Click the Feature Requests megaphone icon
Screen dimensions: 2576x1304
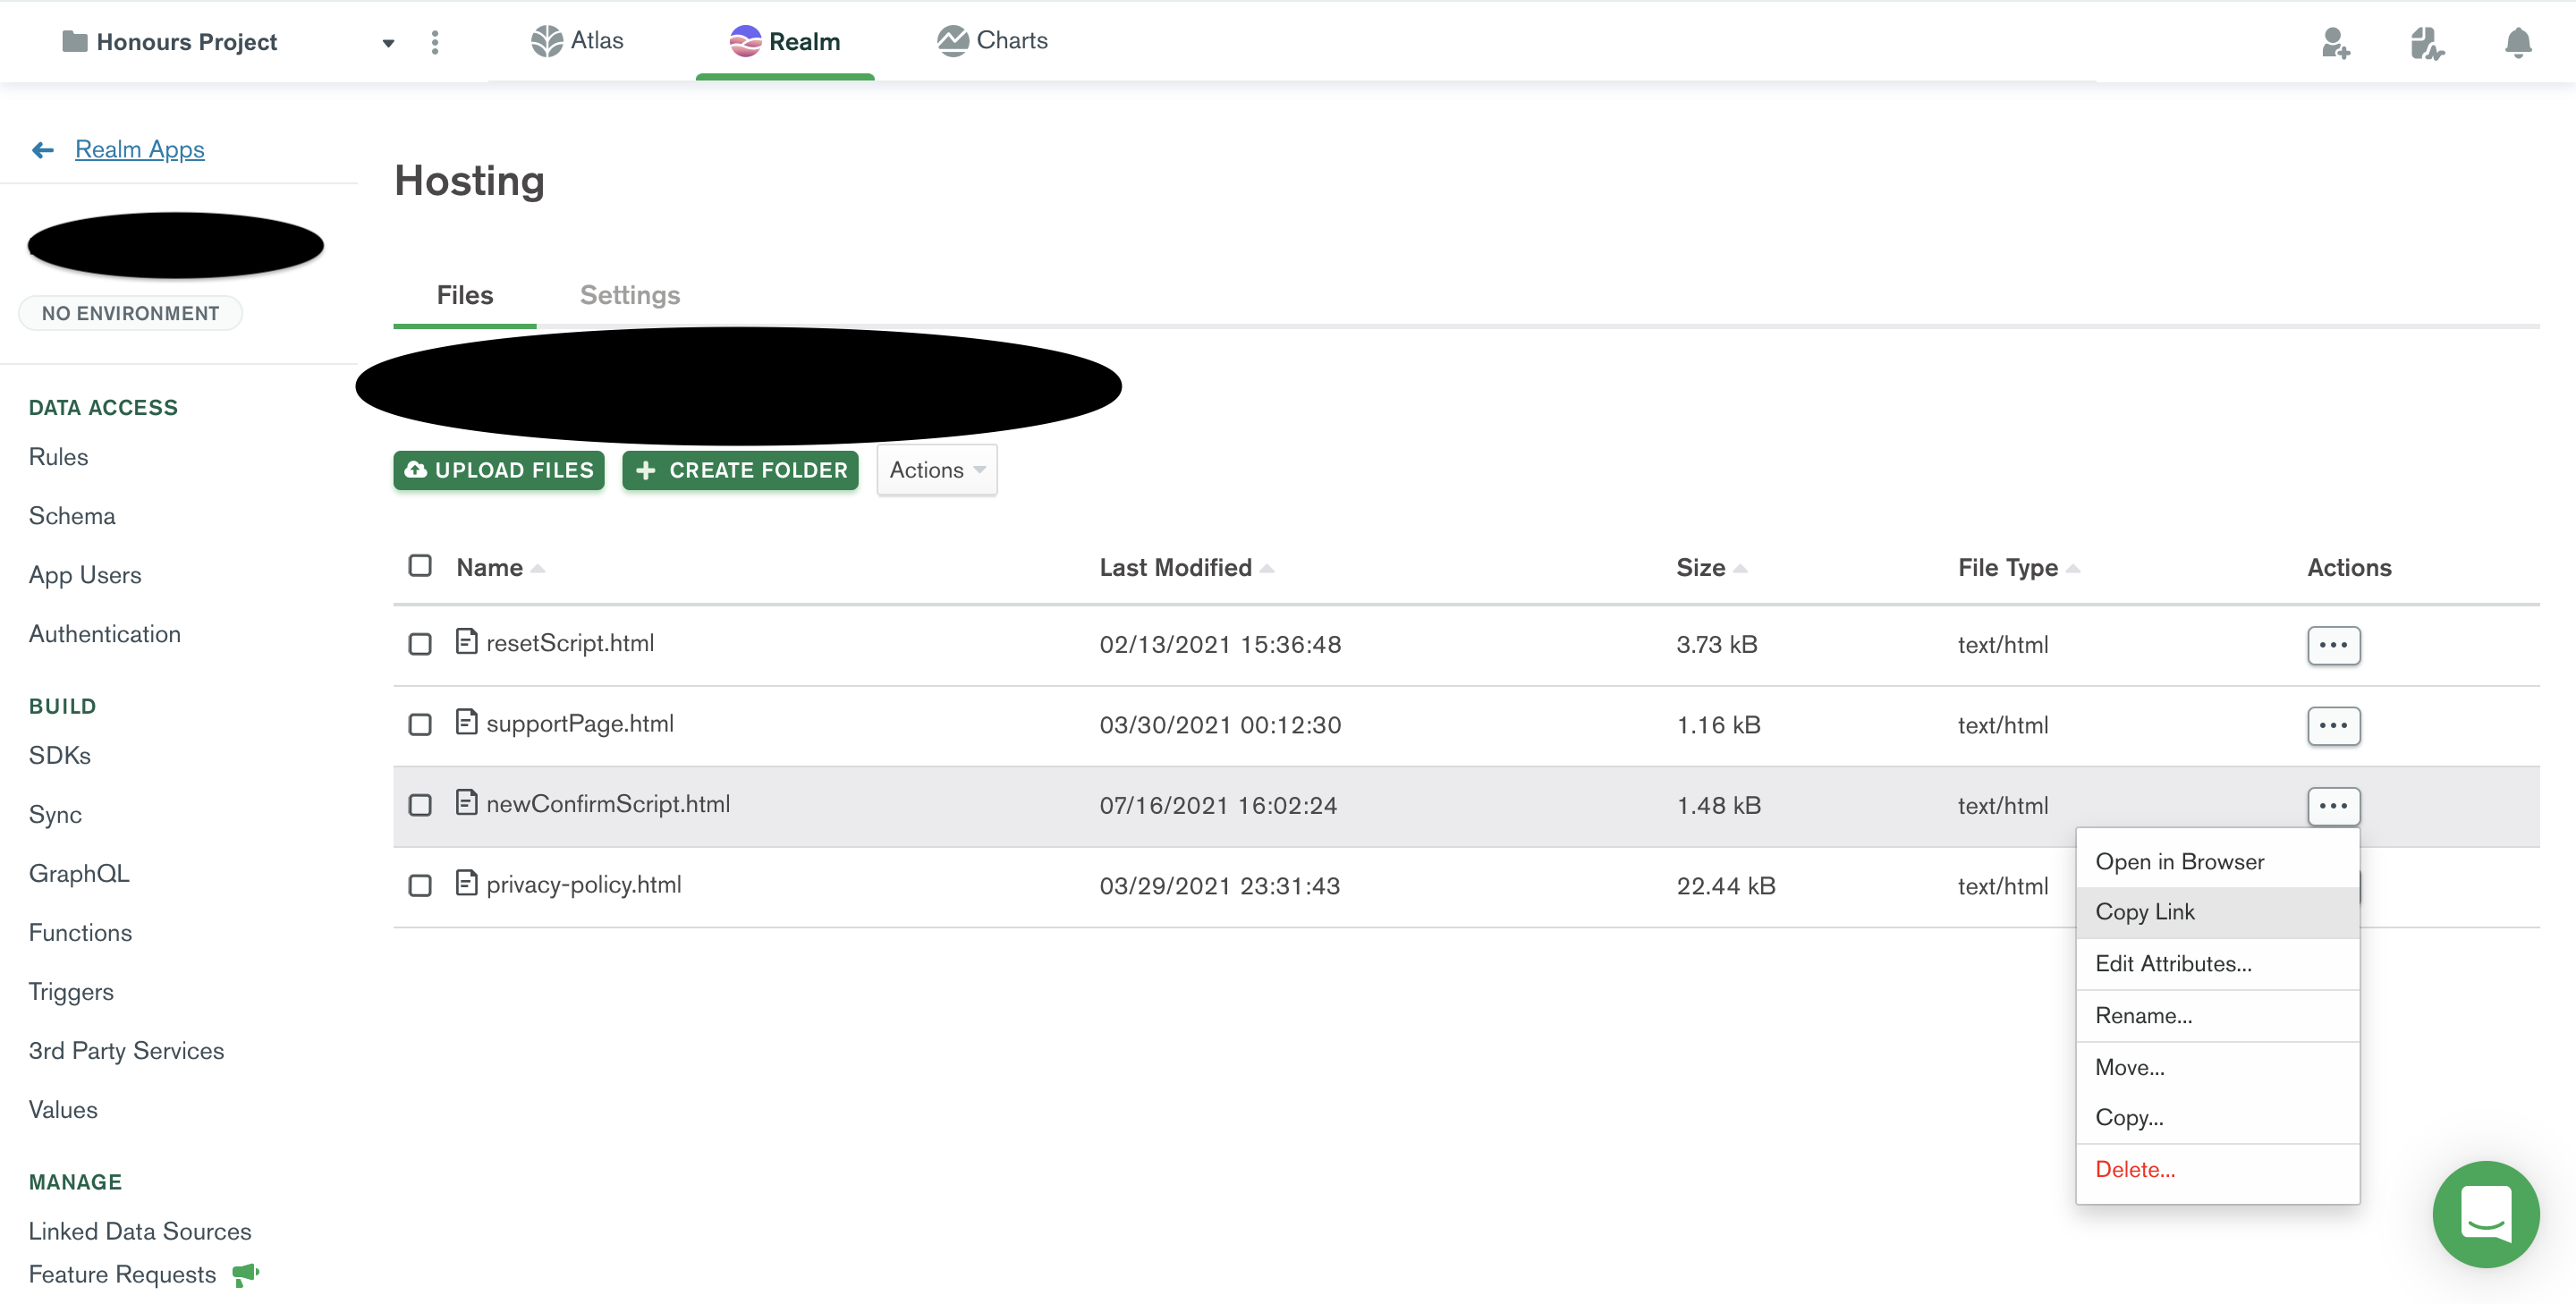click(245, 1273)
